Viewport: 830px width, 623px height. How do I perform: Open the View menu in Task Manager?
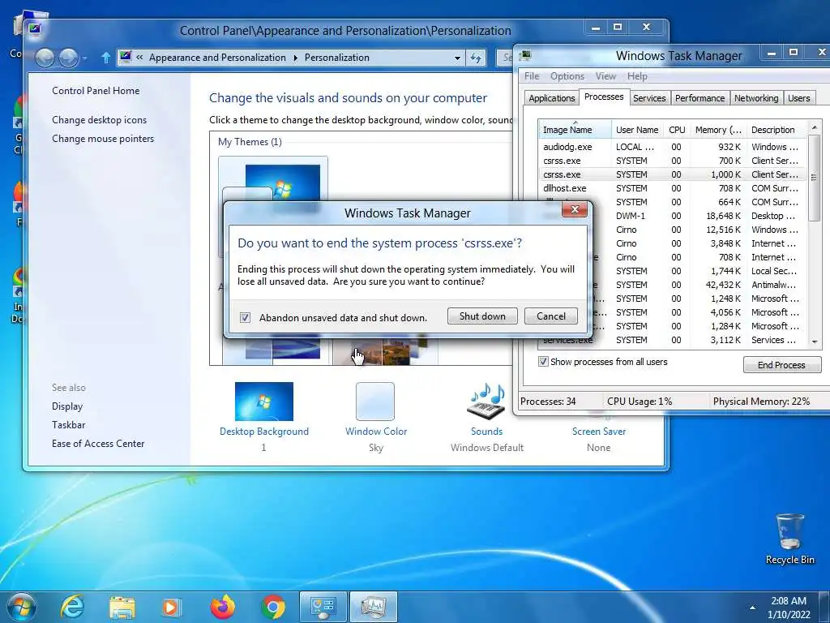click(x=605, y=76)
